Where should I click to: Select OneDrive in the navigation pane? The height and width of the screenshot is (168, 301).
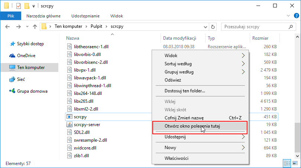(26, 56)
